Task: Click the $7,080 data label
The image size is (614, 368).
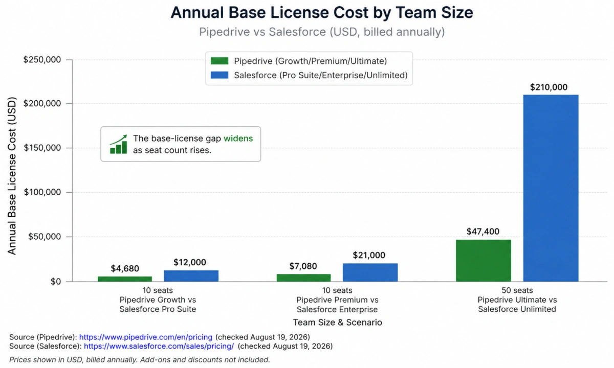Action: click(303, 266)
